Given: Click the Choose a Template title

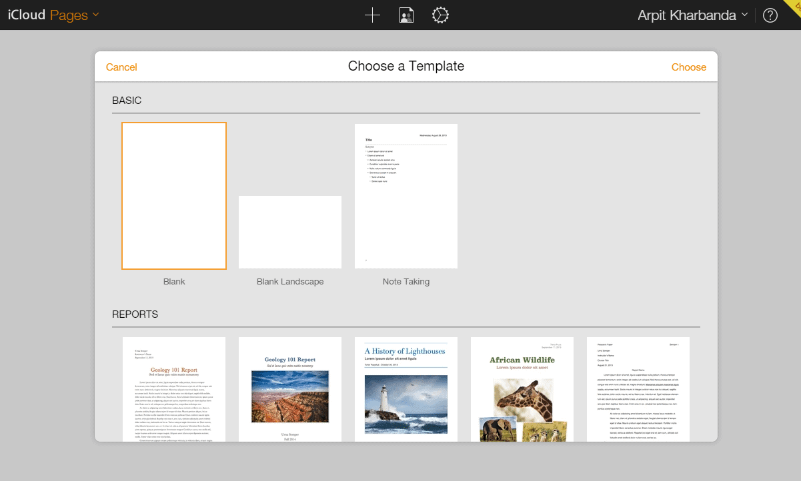Looking at the screenshot, I should pyautogui.click(x=406, y=66).
